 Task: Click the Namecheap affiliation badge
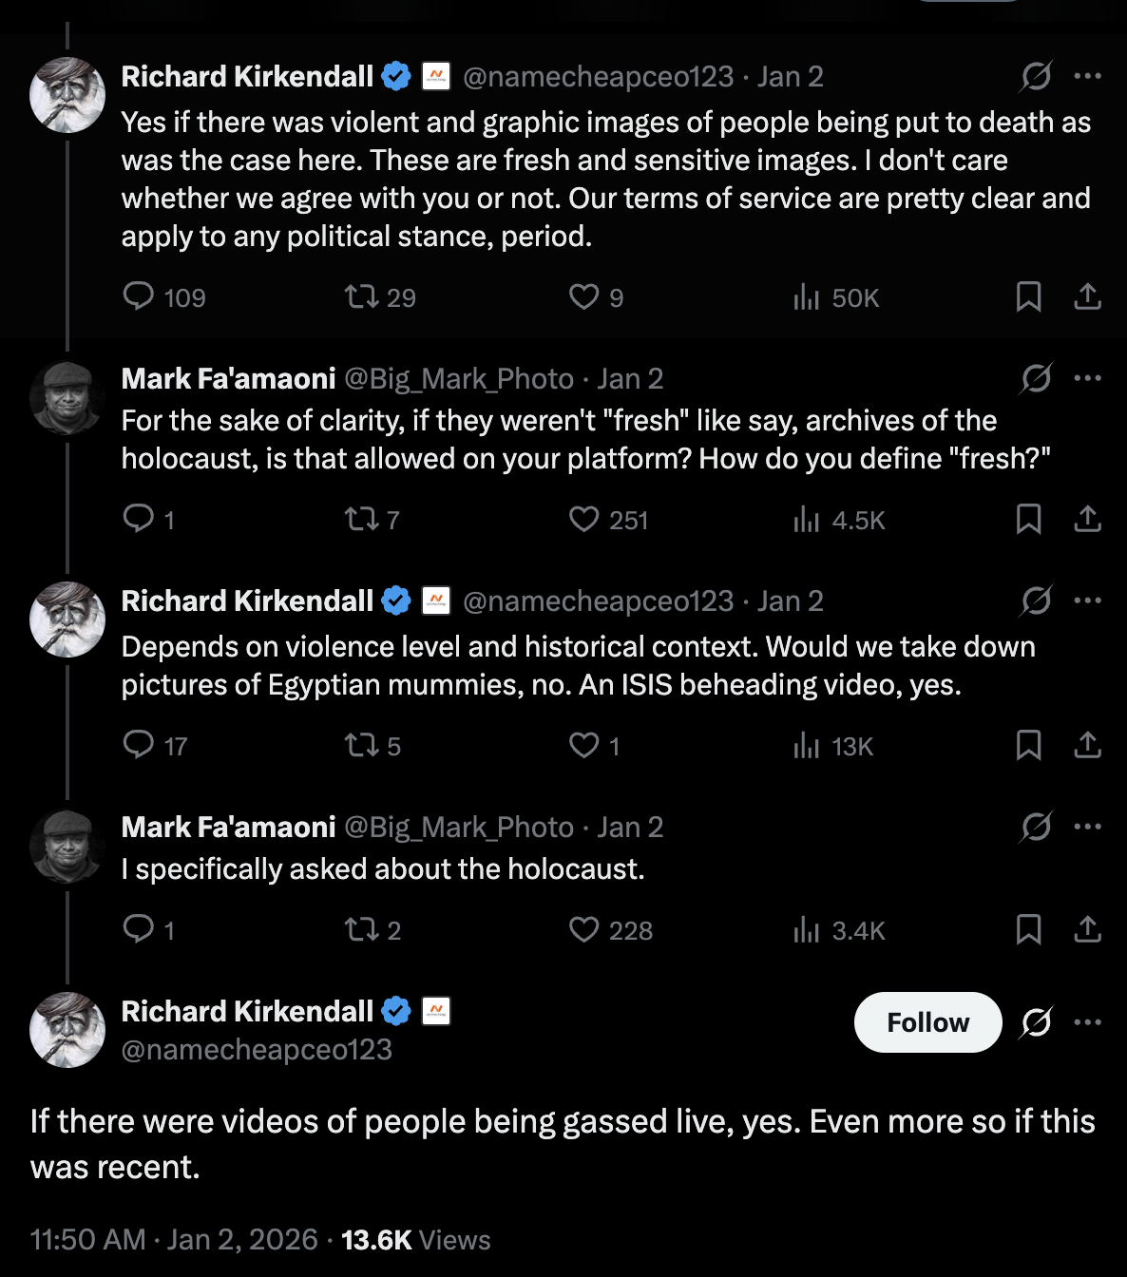click(435, 74)
